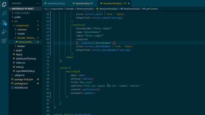Screen dimensions: 205x115
Task: Click the 'getContent' call on line 83
Action: (90, 89)
